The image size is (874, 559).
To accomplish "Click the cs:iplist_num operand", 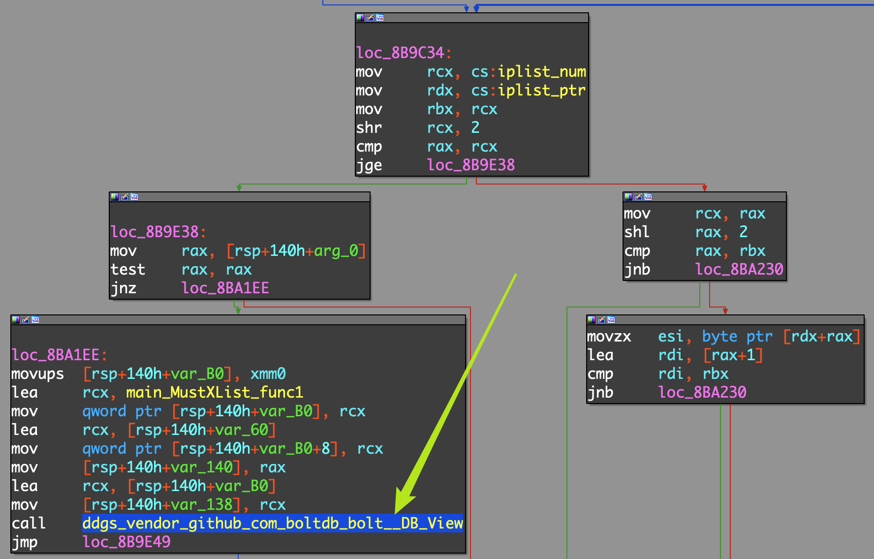I will (529, 72).
